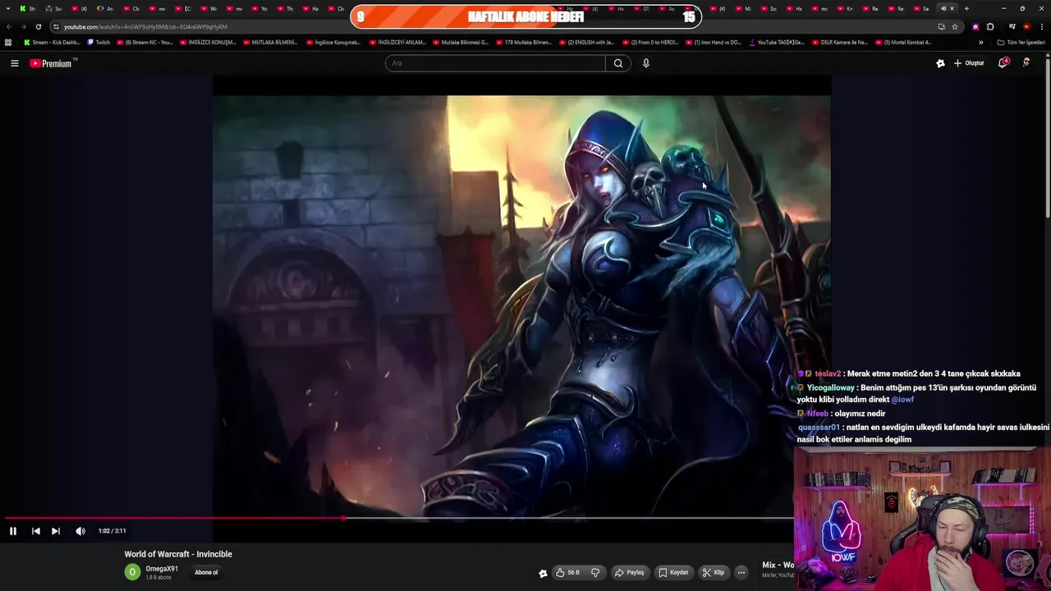Go forward using browser forward arrow
Viewport: 1051px width, 591px height.
pos(23,26)
